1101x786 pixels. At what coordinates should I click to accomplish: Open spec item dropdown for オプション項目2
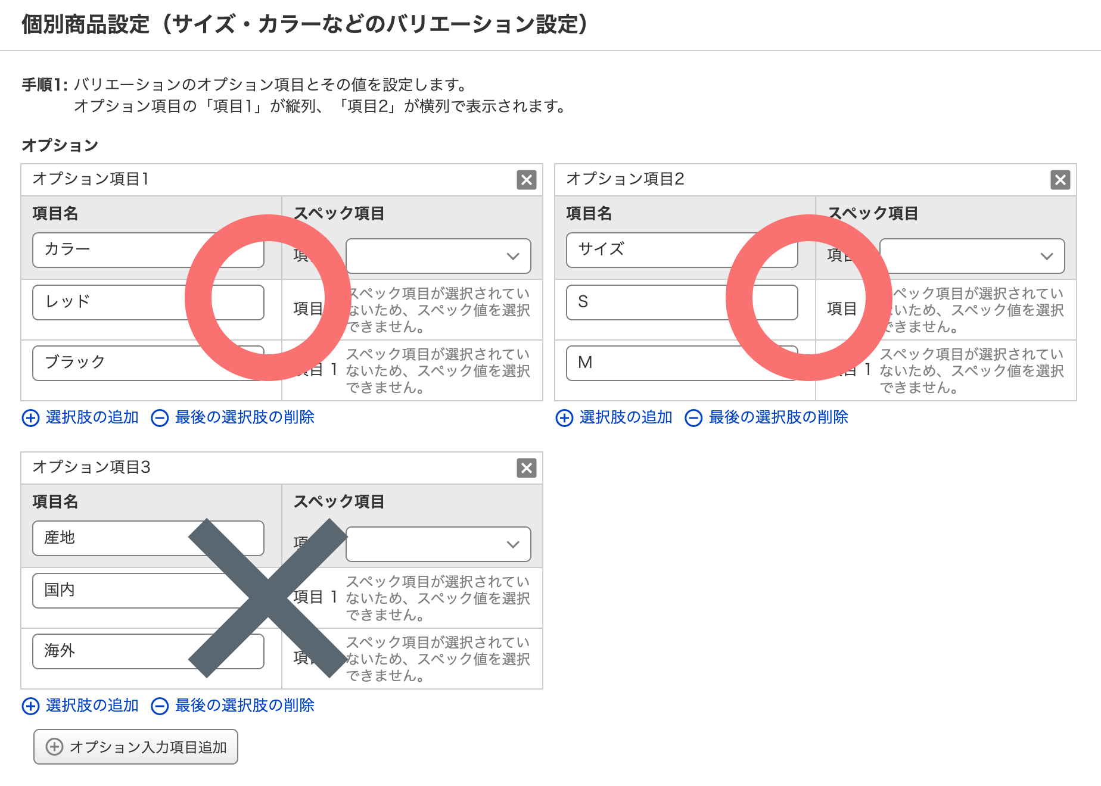click(x=972, y=256)
